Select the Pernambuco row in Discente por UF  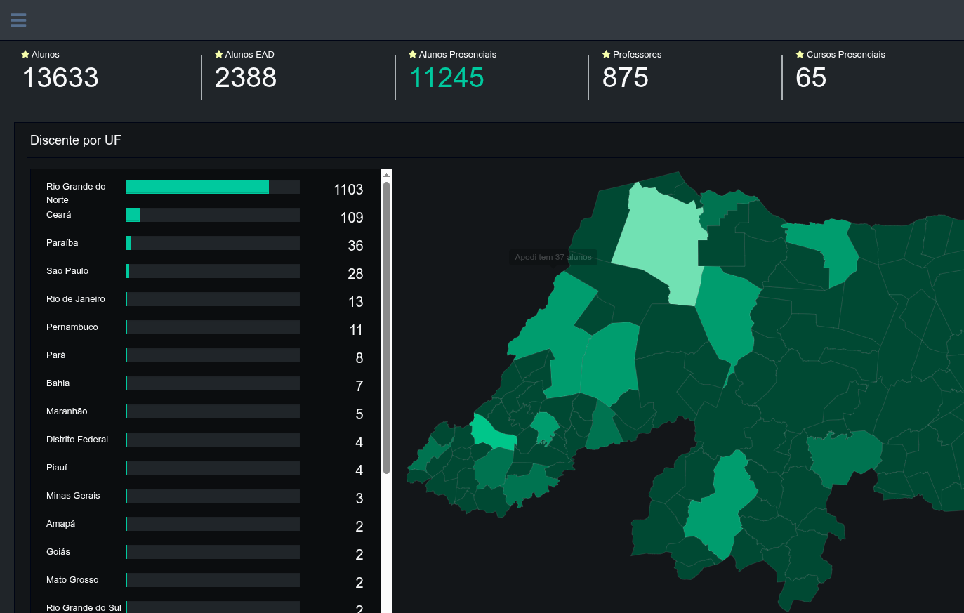[72, 327]
